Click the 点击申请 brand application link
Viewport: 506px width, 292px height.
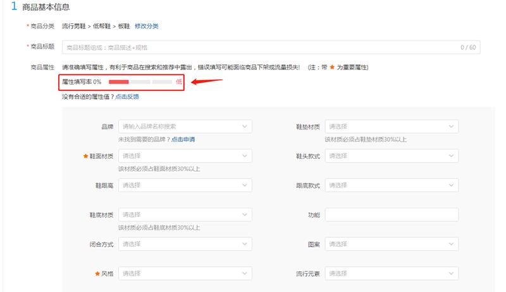coord(183,139)
